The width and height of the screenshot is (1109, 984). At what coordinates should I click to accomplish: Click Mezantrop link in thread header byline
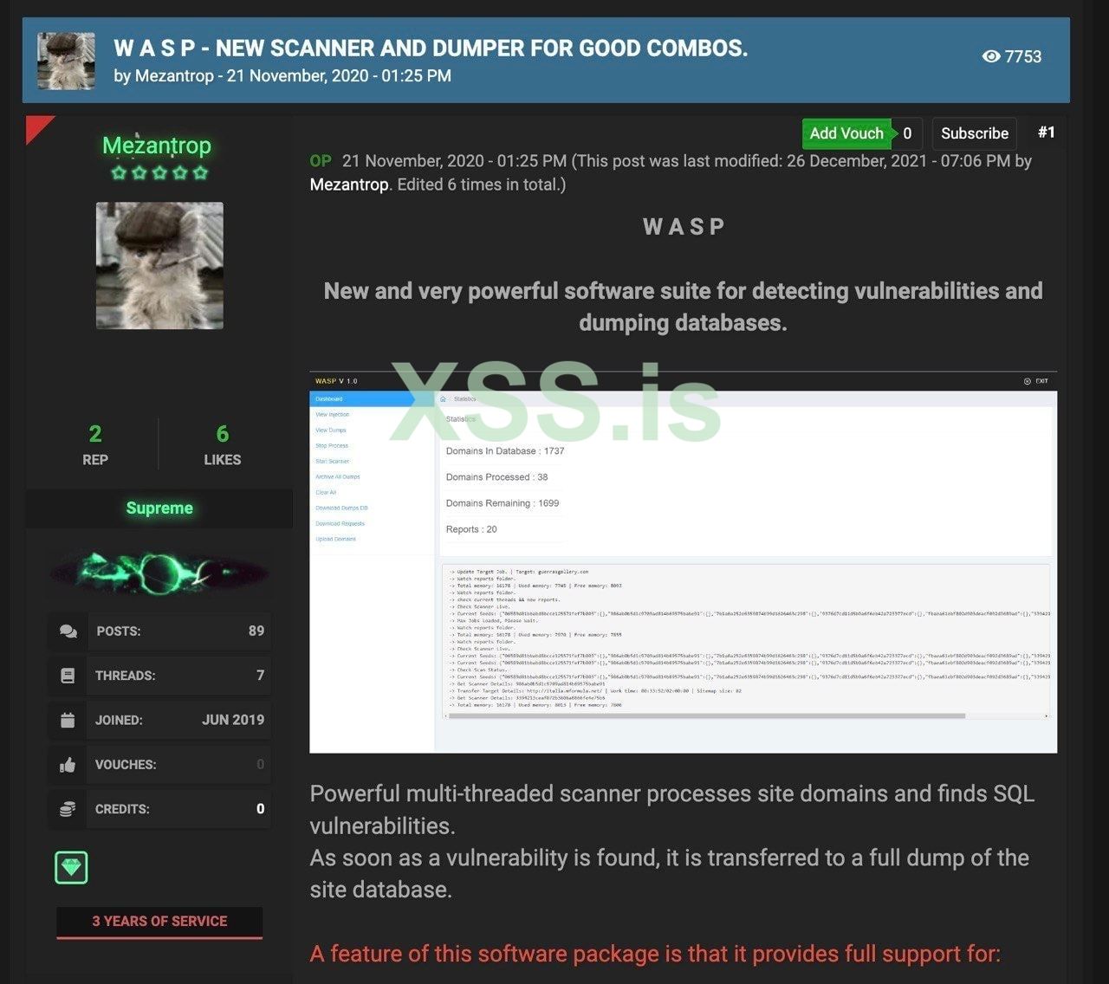tap(174, 75)
